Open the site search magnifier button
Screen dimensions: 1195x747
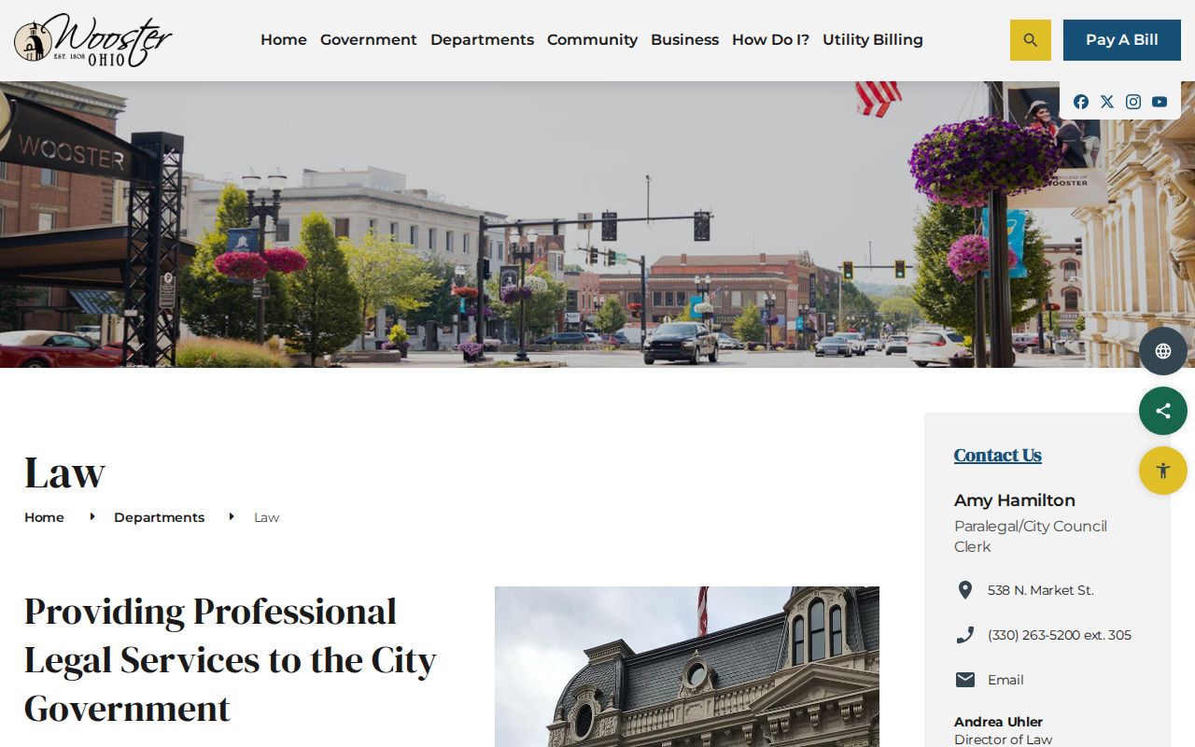1031,40
